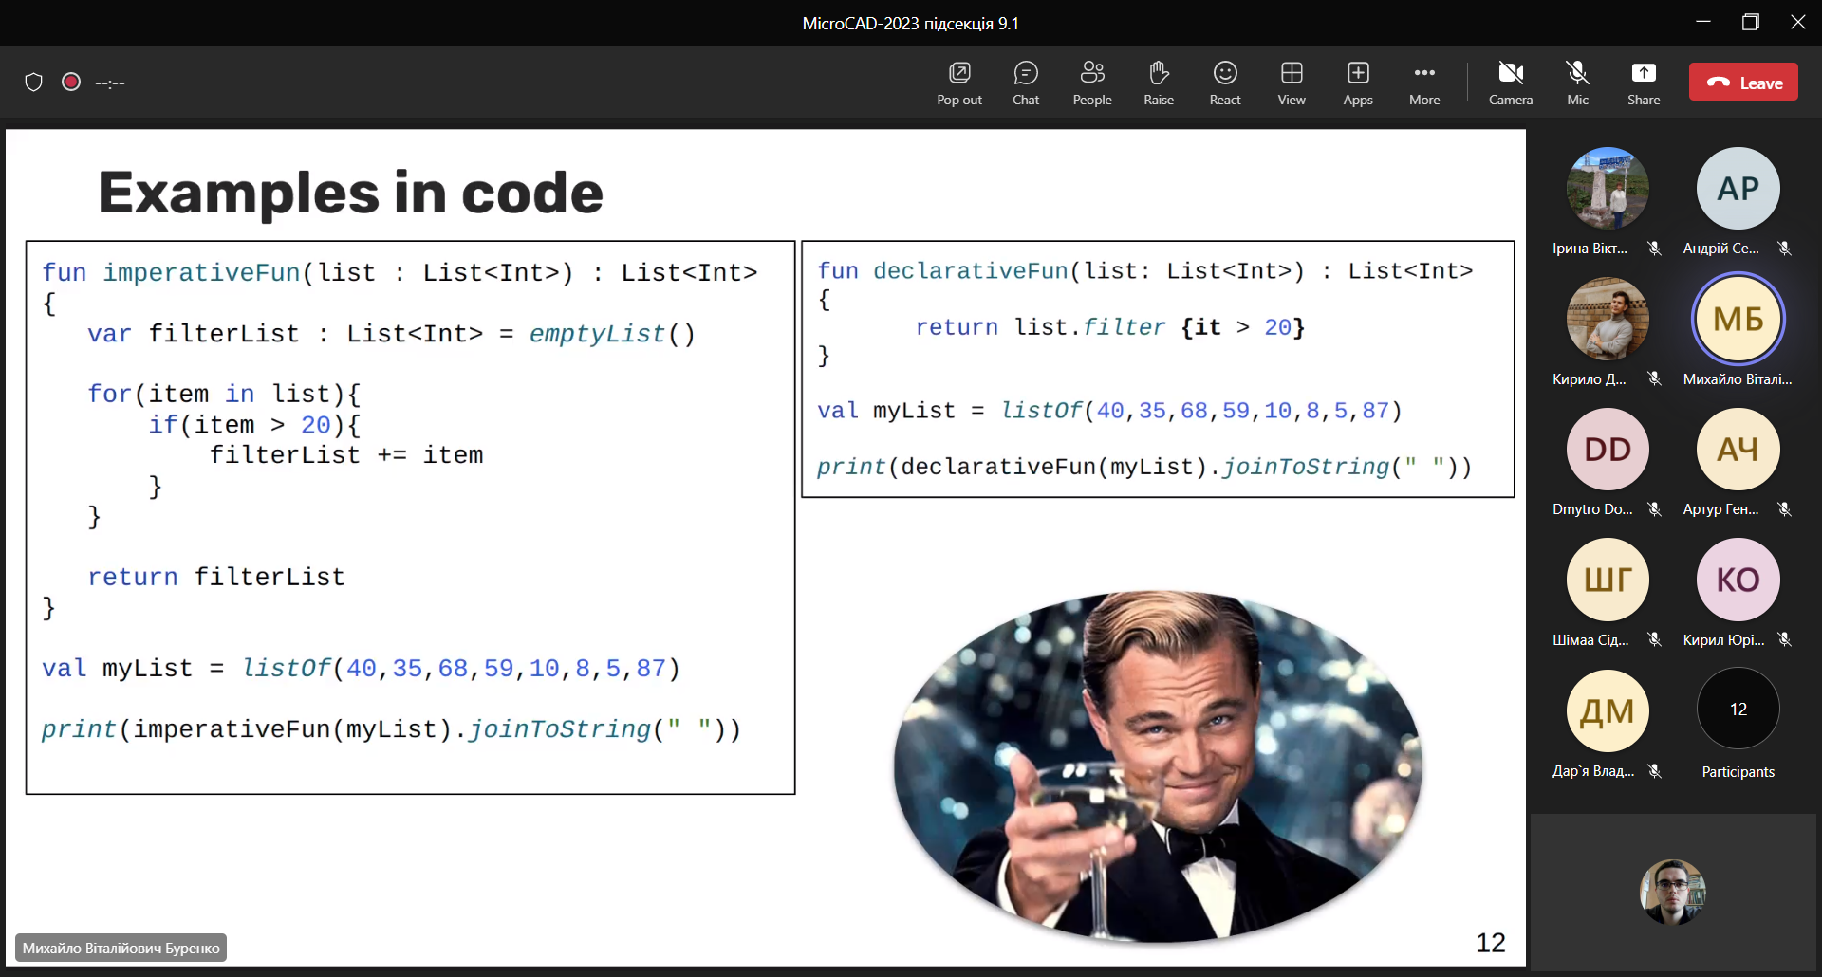Open the Apps panel
This screenshot has width=1822, height=977.
tap(1358, 83)
